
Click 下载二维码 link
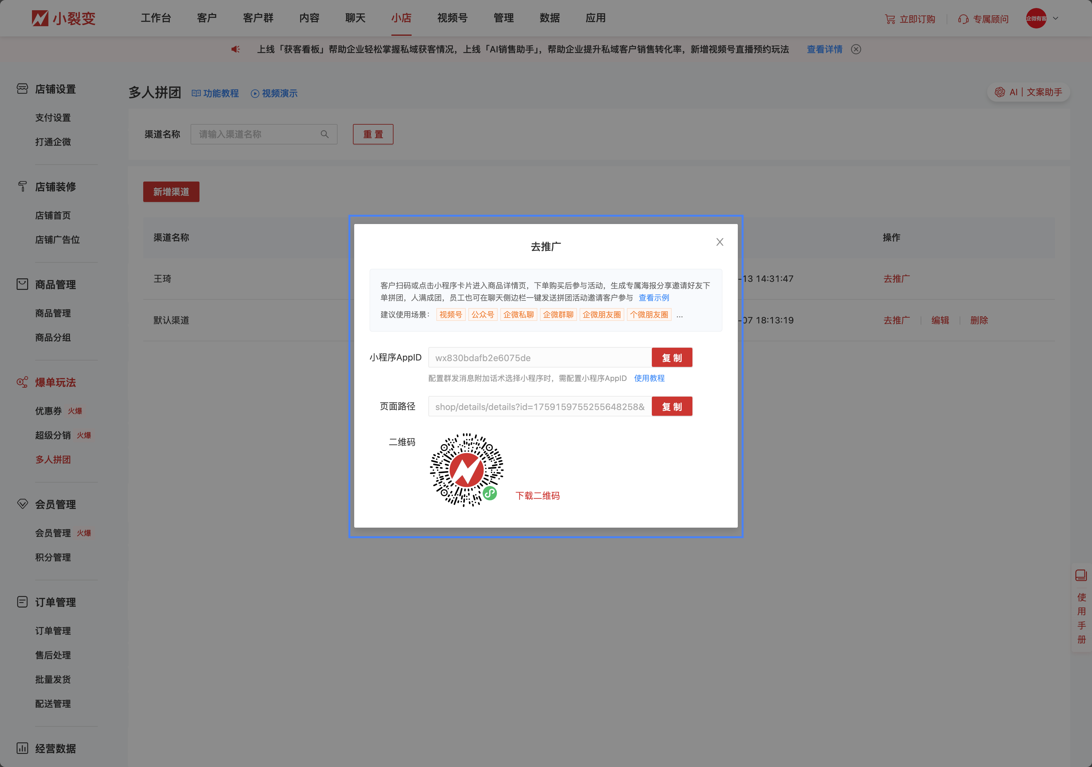(537, 495)
